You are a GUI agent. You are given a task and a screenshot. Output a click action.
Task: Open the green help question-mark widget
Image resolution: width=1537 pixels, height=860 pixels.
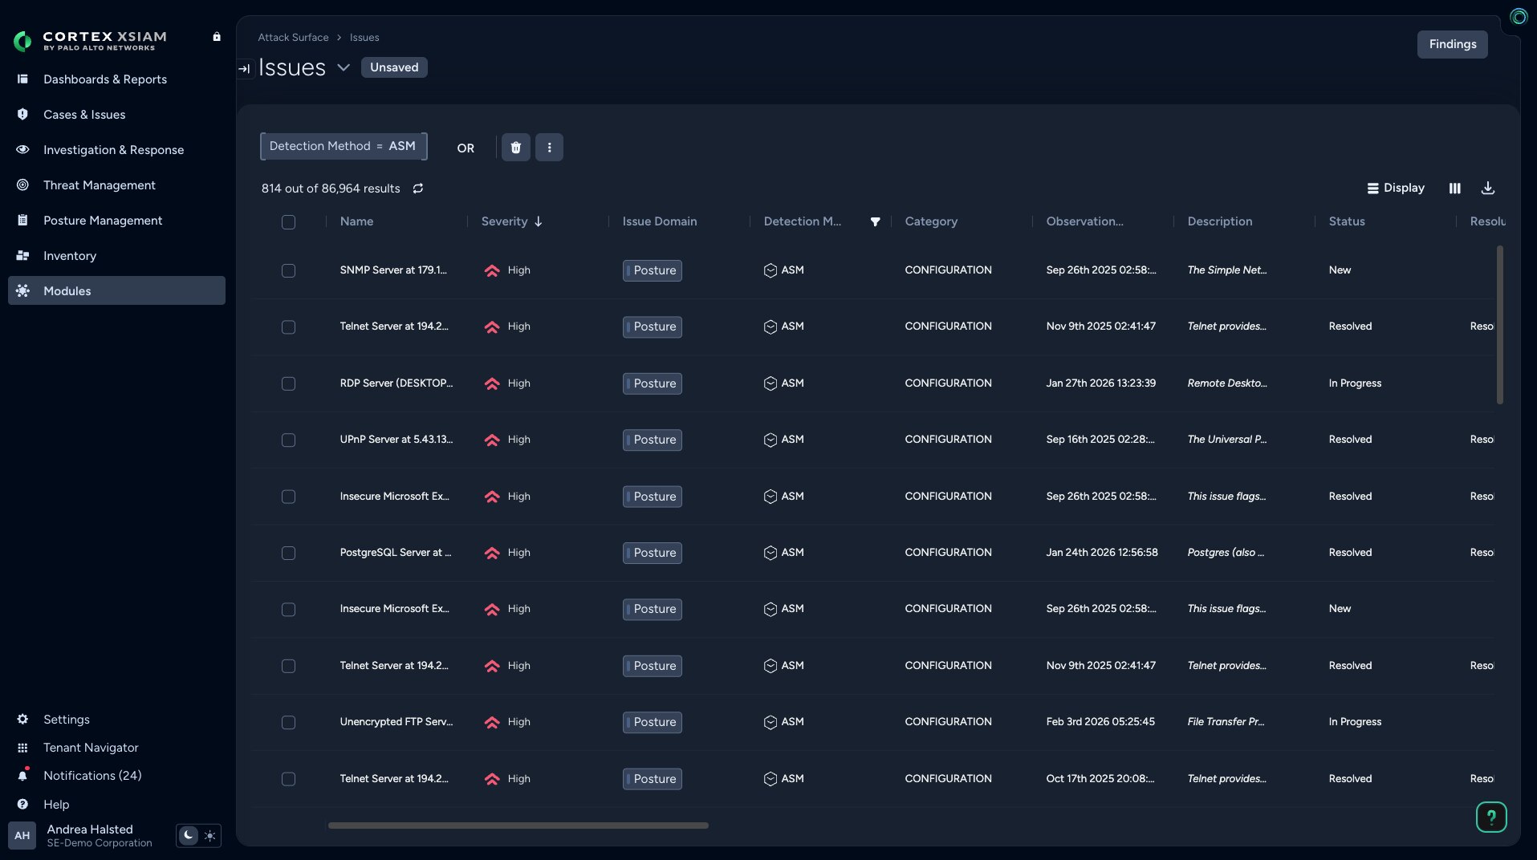(x=1490, y=817)
